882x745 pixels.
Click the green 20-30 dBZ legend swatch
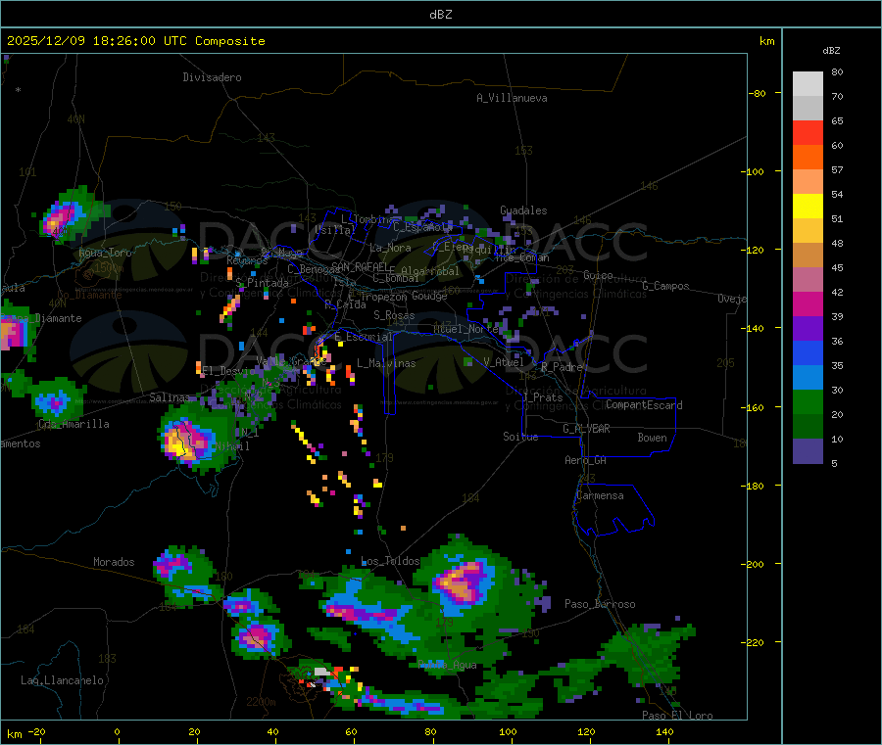click(x=808, y=401)
